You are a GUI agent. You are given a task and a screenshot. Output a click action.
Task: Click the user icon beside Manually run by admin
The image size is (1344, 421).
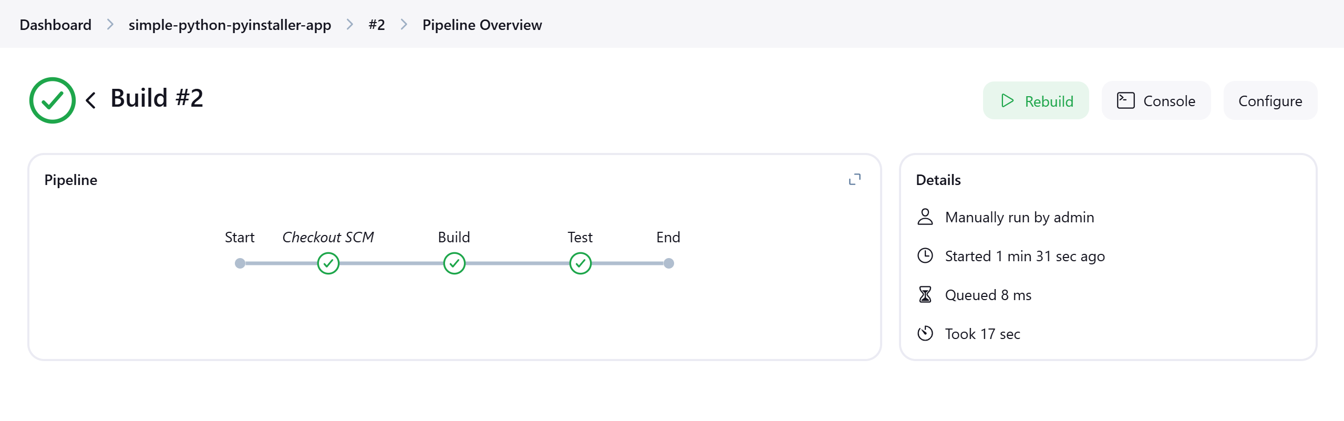click(x=925, y=217)
